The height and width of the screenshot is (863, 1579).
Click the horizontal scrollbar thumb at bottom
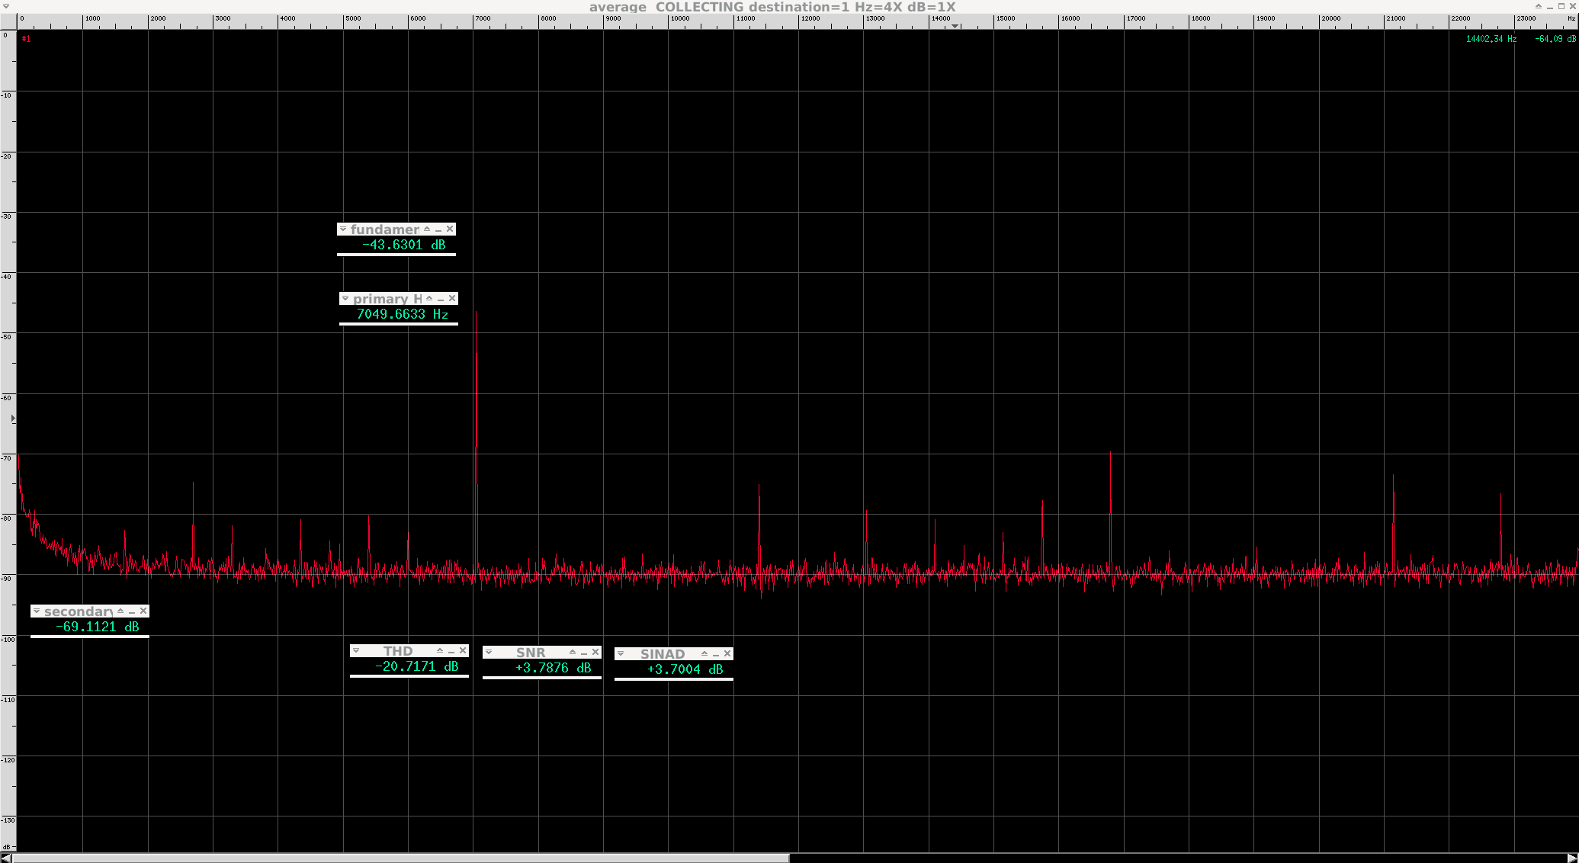coord(400,858)
